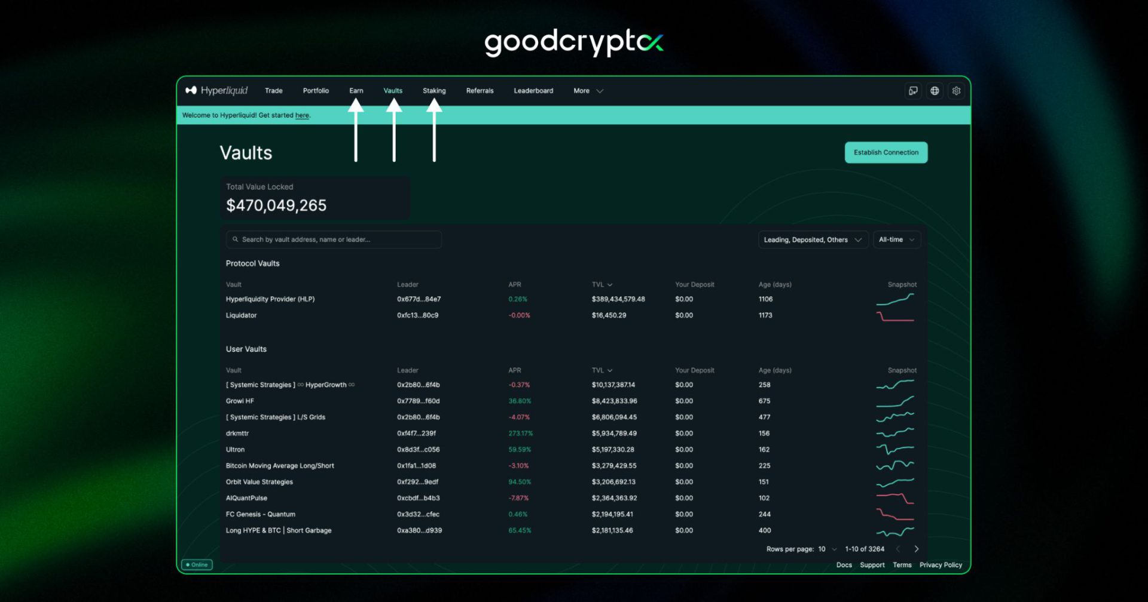Click the $389,434,579.48 TVL value

pos(618,299)
